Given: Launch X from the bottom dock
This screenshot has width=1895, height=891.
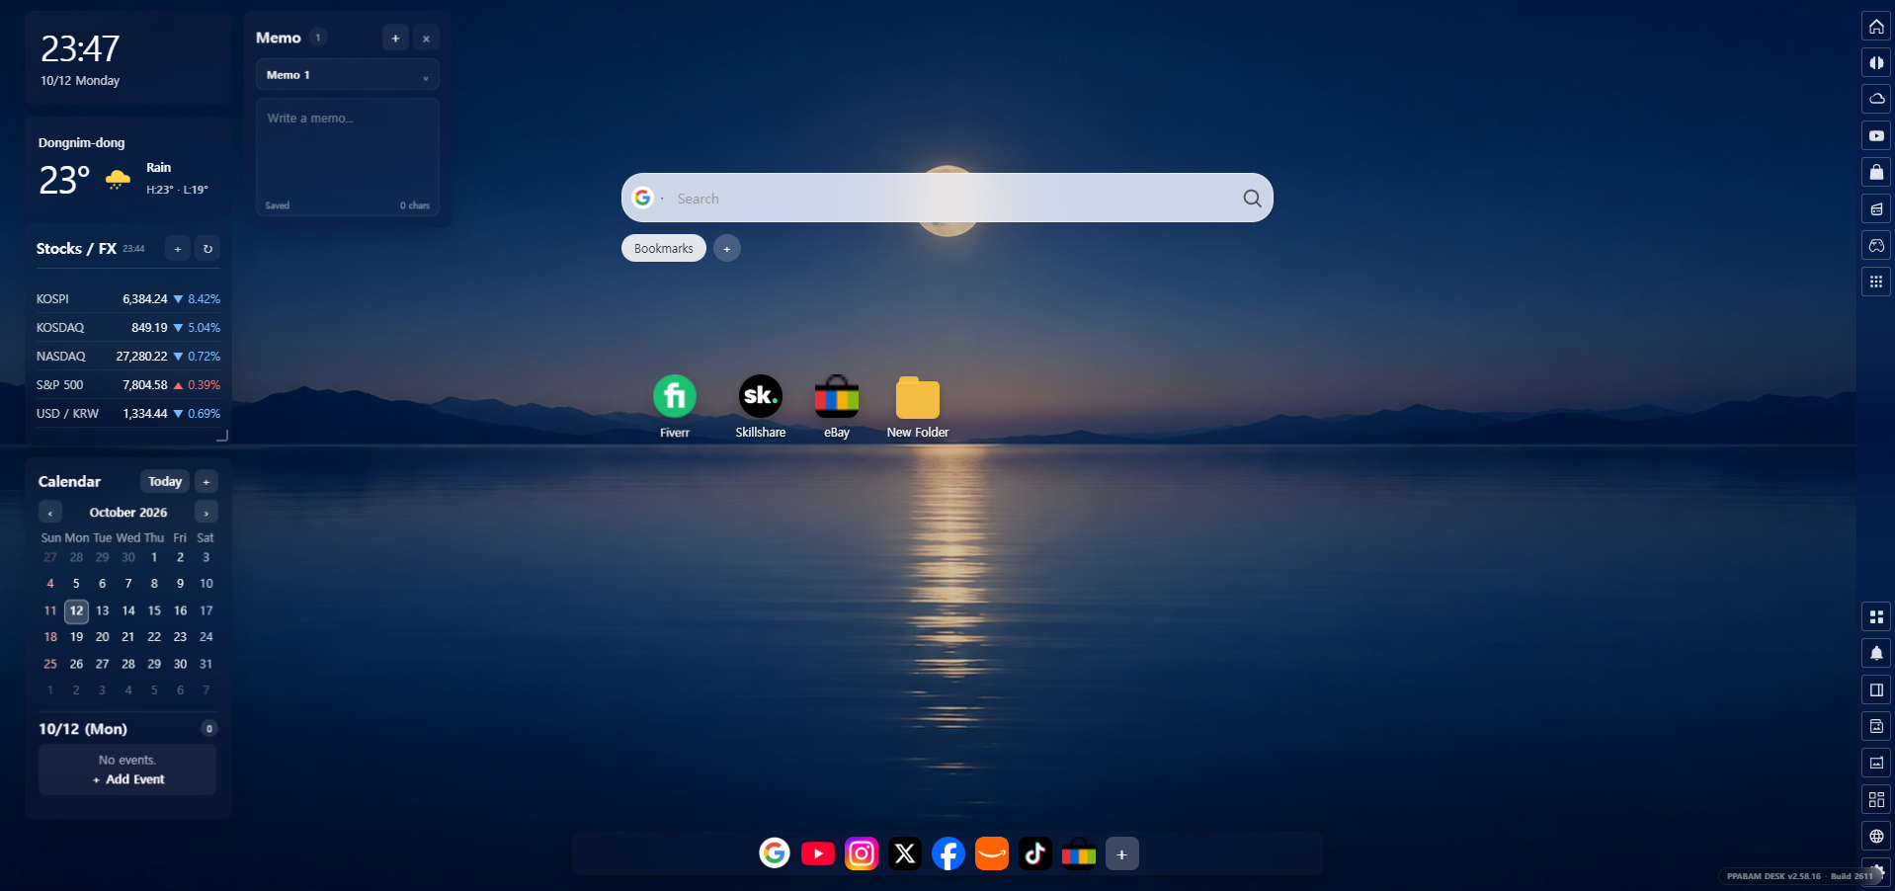Looking at the screenshot, I should (905, 853).
